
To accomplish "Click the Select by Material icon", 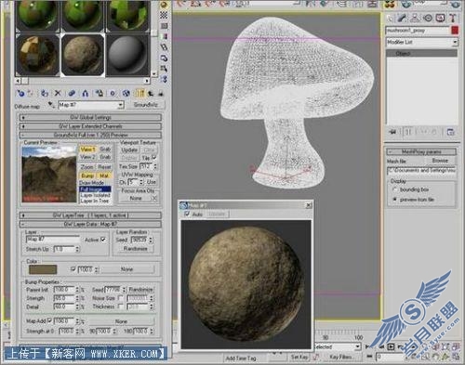I will tap(164, 69).
